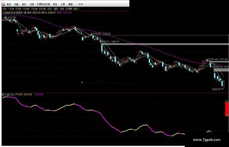The height and width of the screenshot is (147, 229).
Task: Open the 工具 menu
Action: pos(63,4)
